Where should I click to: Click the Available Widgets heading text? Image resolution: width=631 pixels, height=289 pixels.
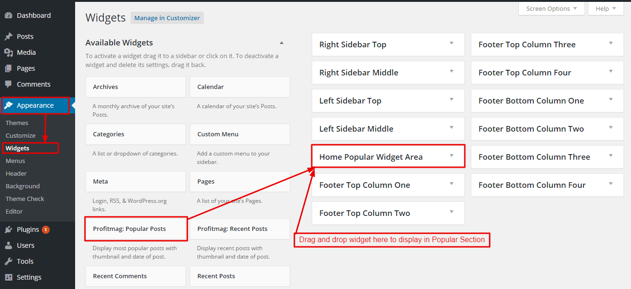pyautogui.click(x=119, y=43)
